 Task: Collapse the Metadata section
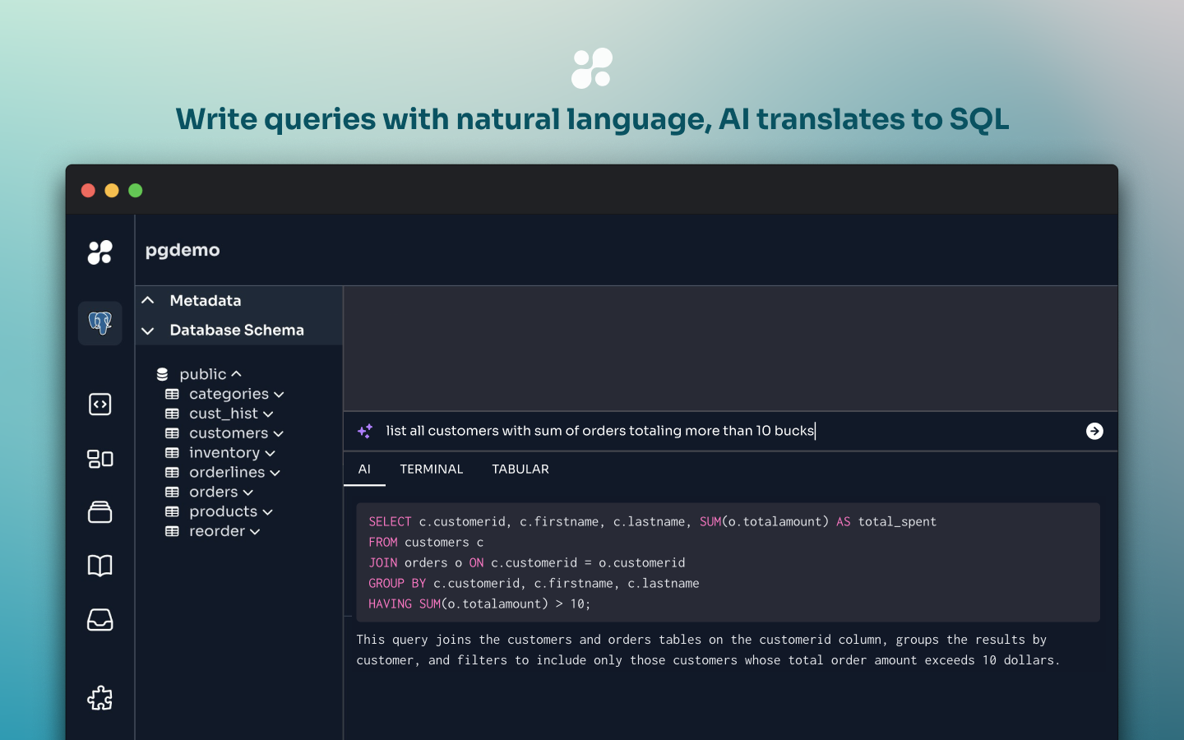coord(148,300)
